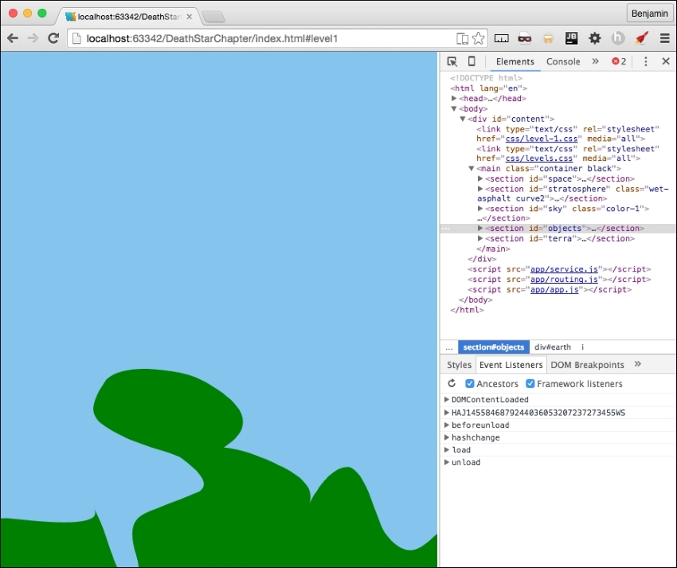Click the page reload icon
The height and width of the screenshot is (568, 677).
pyautogui.click(x=53, y=37)
